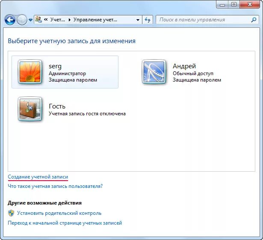This screenshot has width=263, height=240.
Task: Click the user accounts icon in address bar
Action: pos(38,20)
